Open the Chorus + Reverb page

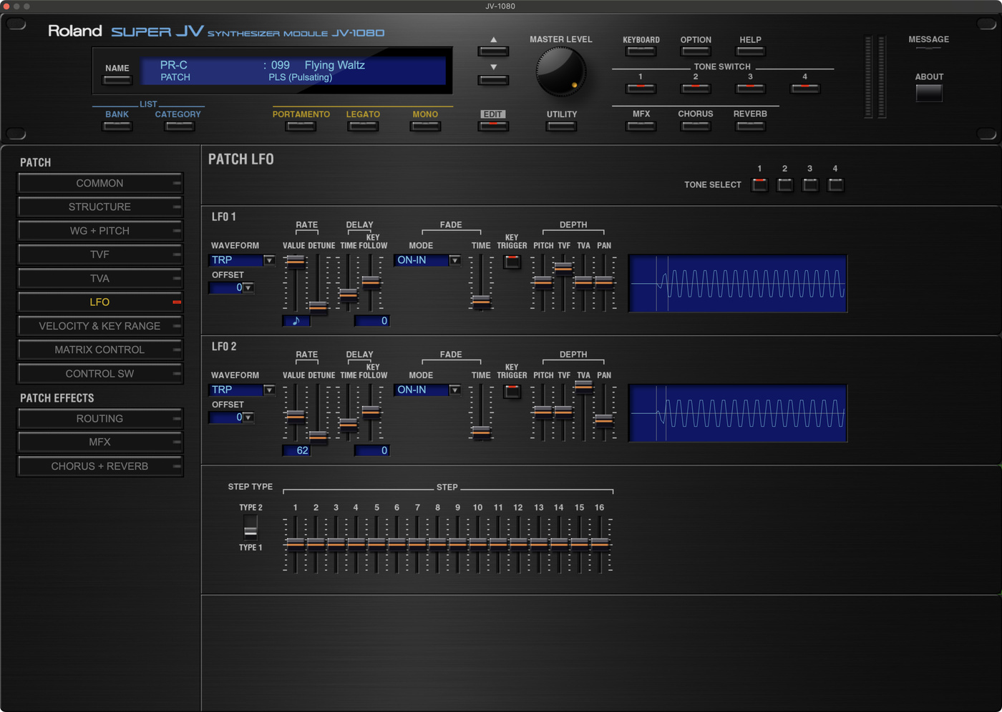[x=100, y=466]
